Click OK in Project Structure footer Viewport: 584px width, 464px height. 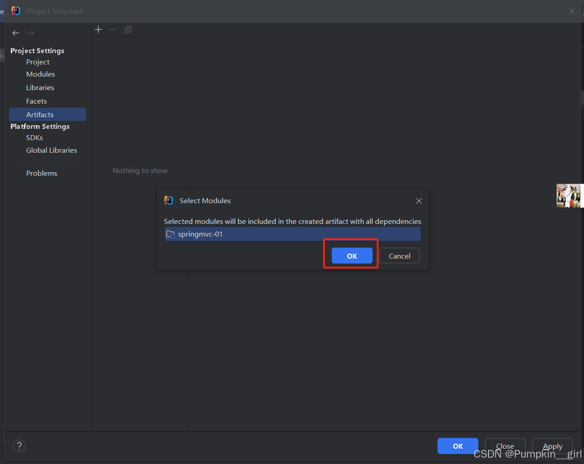pyautogui.click(x=458, y=446)
